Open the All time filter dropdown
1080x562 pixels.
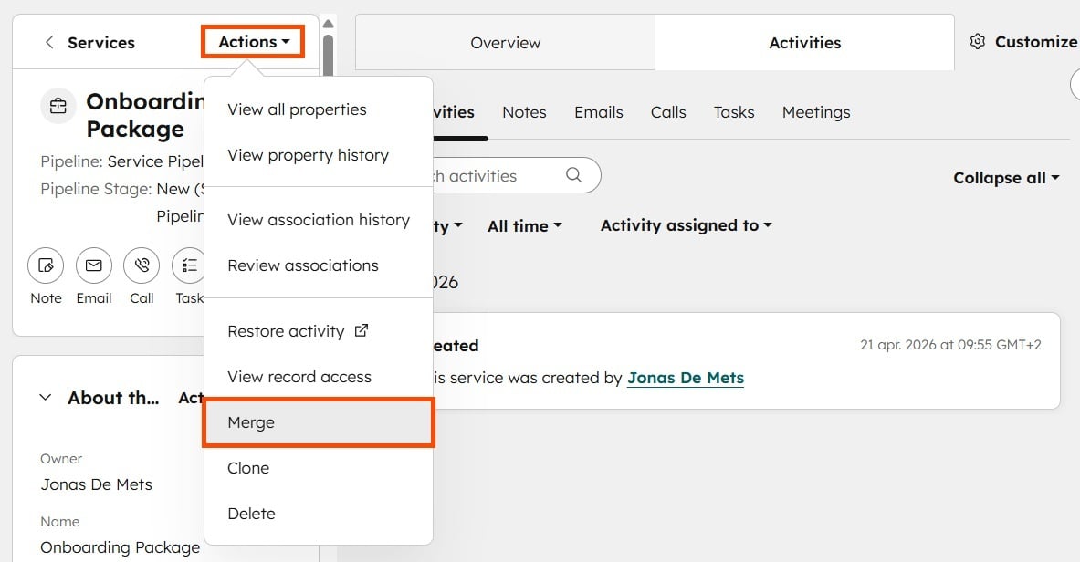[524, 225]
